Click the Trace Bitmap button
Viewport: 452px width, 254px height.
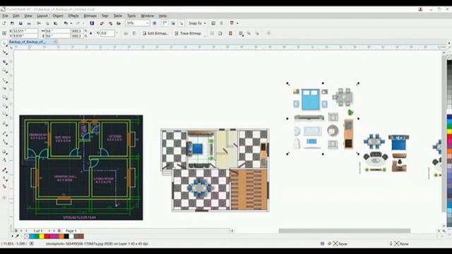pyautogui.click(x=188, y=33)
